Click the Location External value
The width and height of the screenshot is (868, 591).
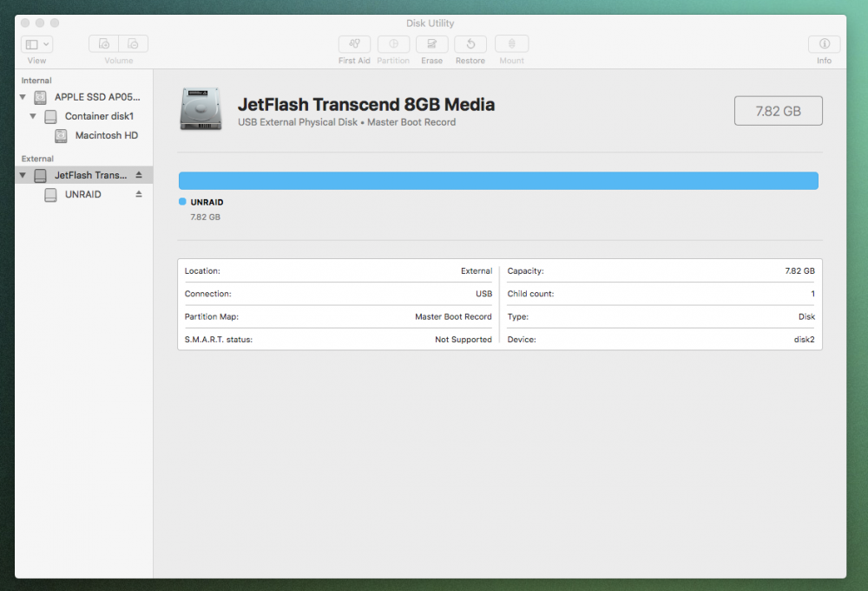476,271
